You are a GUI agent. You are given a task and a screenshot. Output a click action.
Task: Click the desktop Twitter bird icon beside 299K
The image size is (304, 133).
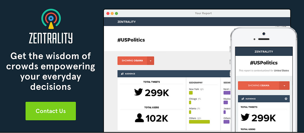click(138, 92)
